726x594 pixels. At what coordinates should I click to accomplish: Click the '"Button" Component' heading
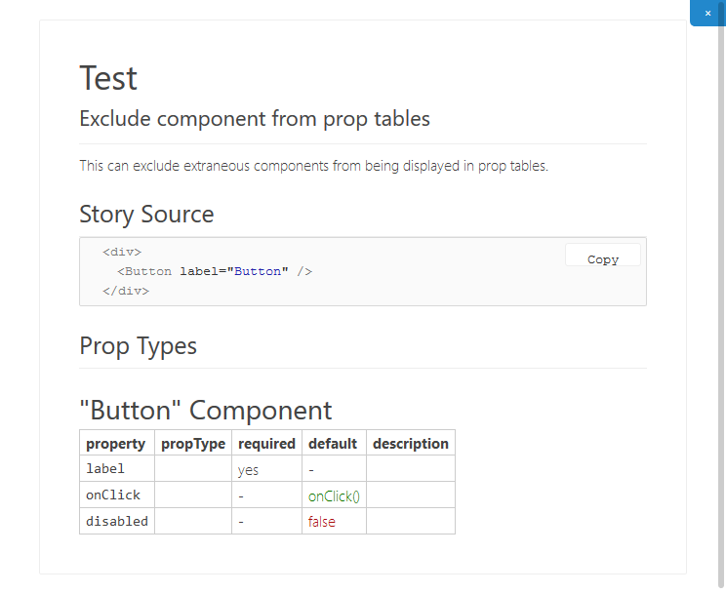click(206, 411)
